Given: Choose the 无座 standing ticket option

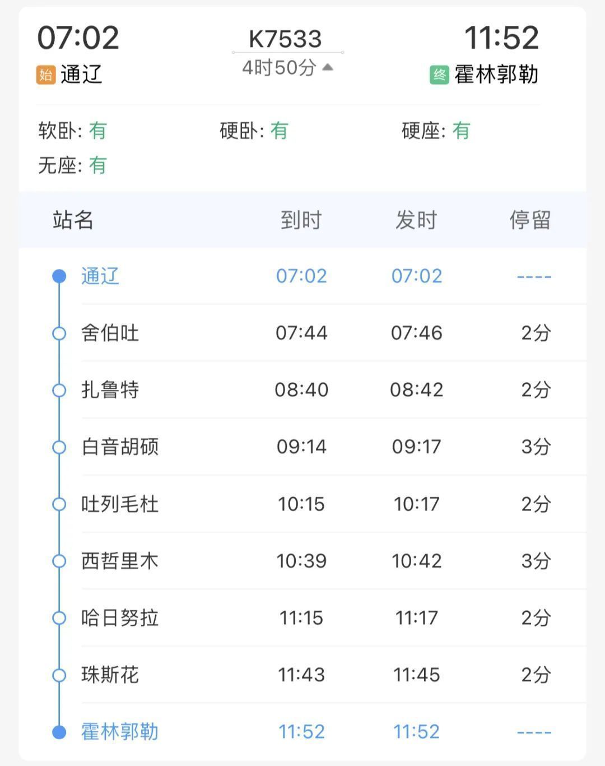Looking at the screenshot, I should (x=72, y=165).
